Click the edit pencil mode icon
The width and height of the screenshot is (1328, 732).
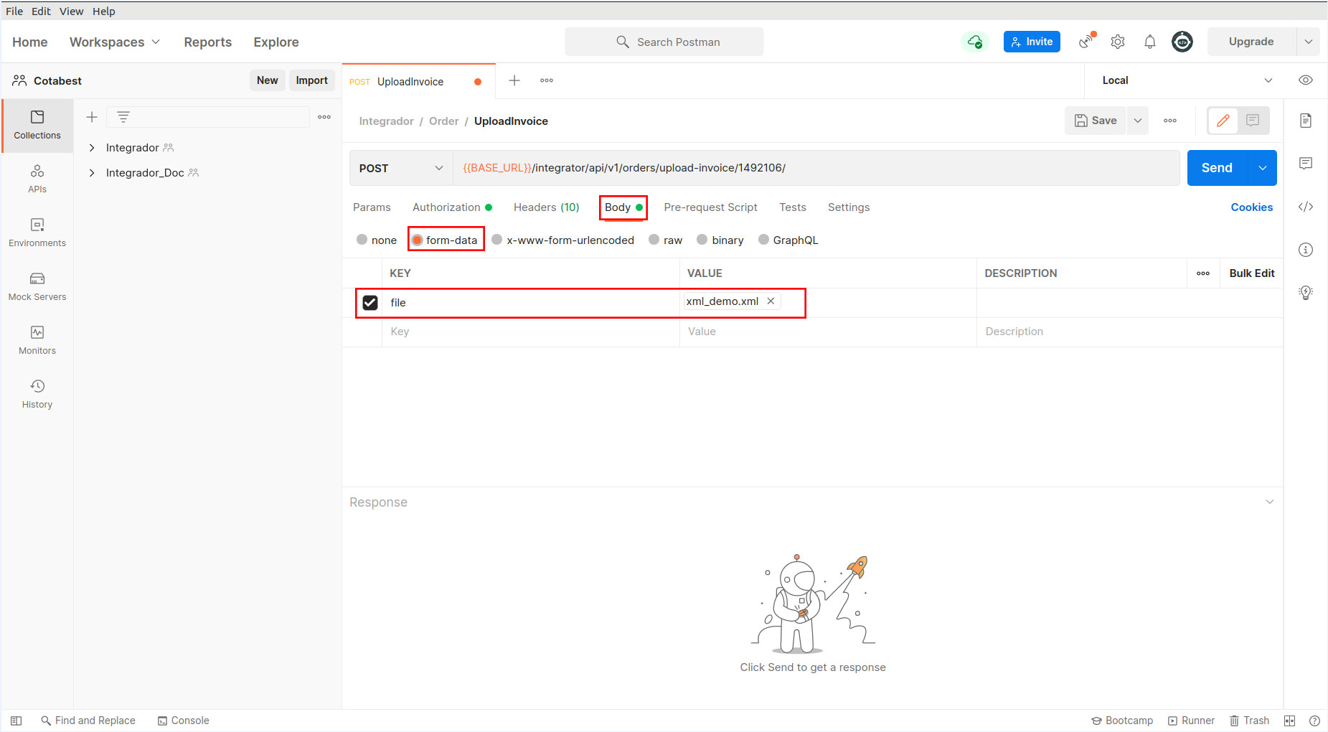pos(1223,121)
